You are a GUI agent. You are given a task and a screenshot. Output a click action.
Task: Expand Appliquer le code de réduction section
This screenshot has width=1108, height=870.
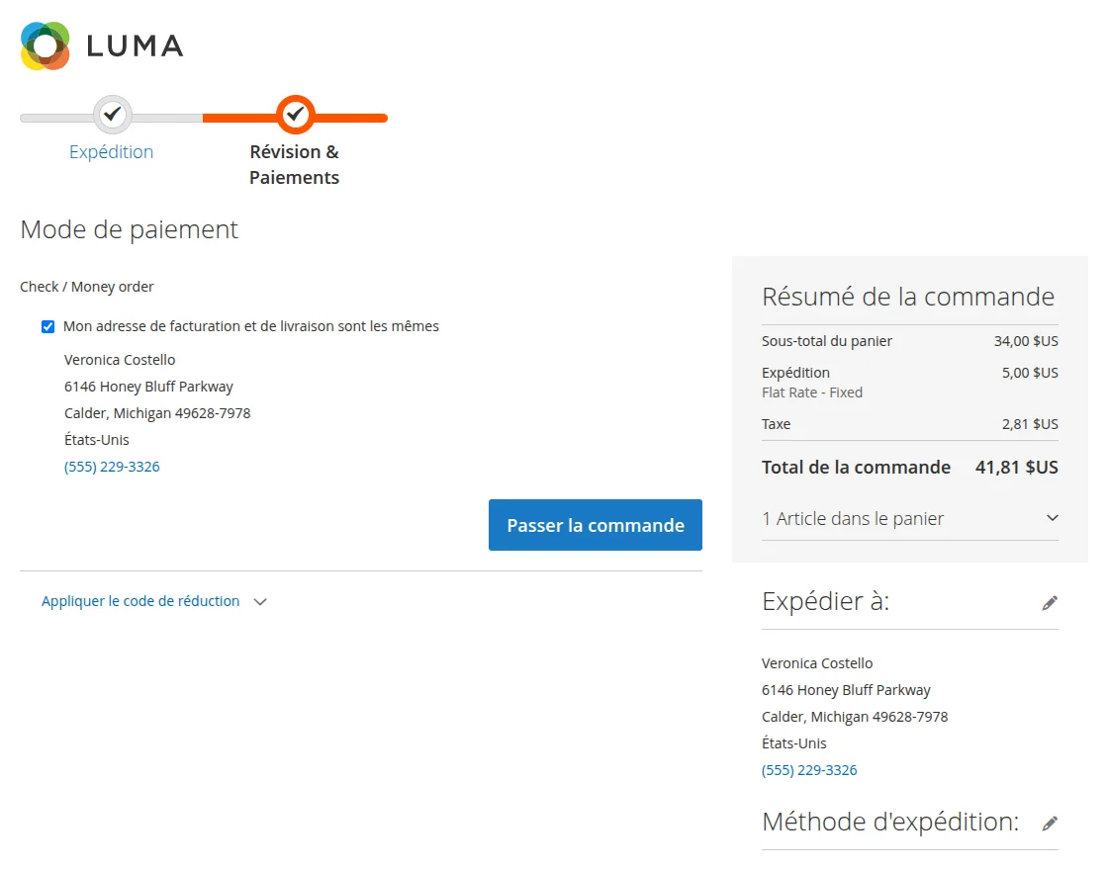coord(139,601)
